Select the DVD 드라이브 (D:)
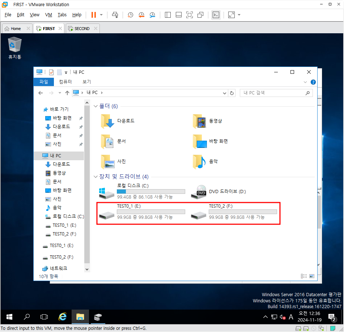This screenshot has width=344, height=332. pyautogui.click(x=218, y=192)
